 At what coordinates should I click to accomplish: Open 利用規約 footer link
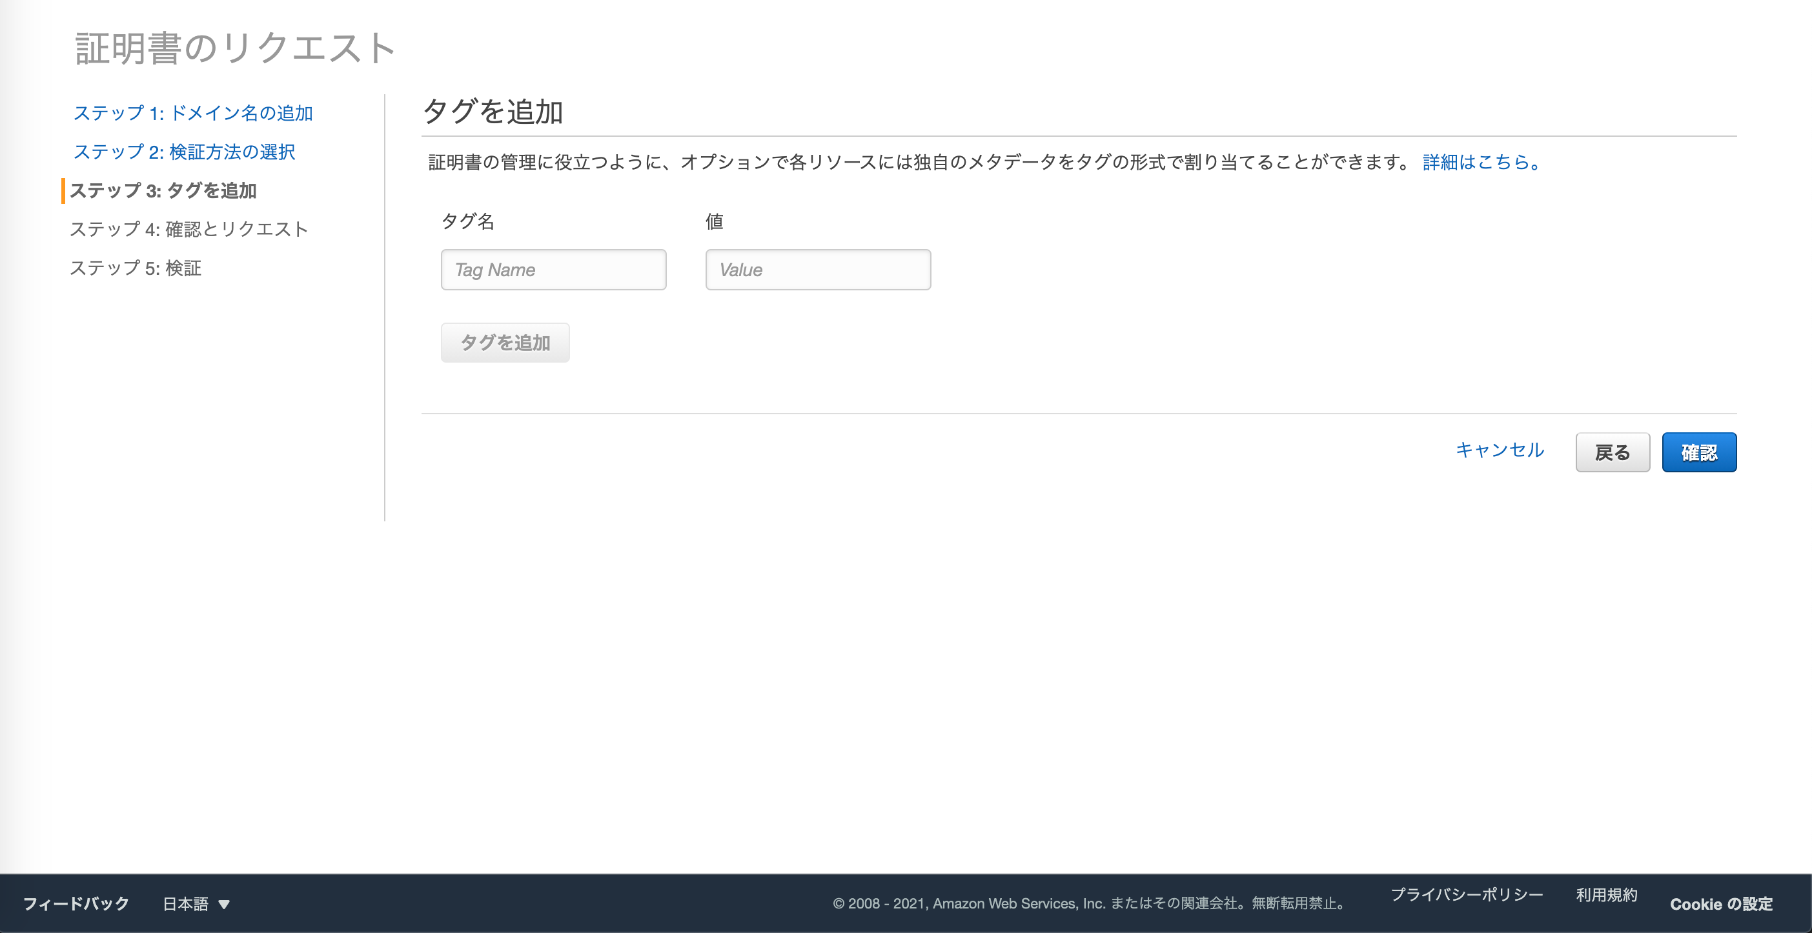pyautogui.click(x=1606, y=894)
